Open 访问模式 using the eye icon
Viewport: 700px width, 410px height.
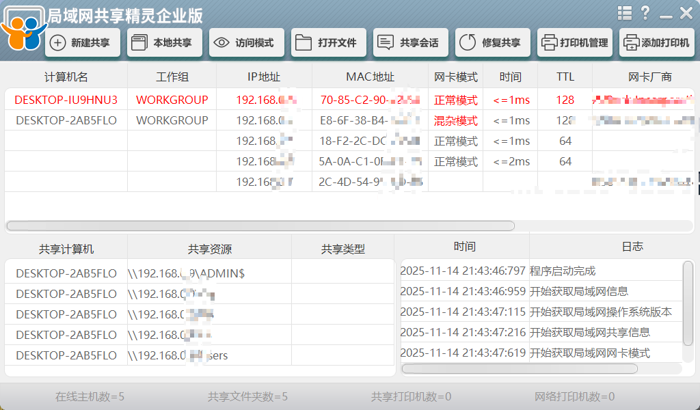point(220,42)
